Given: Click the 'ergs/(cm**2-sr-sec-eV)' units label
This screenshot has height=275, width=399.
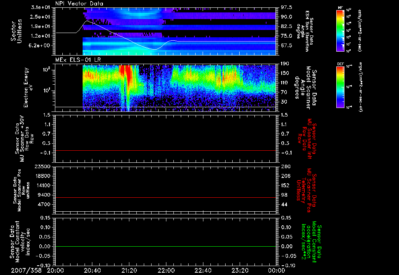Looking at the screenshot, I should [361, 87].
